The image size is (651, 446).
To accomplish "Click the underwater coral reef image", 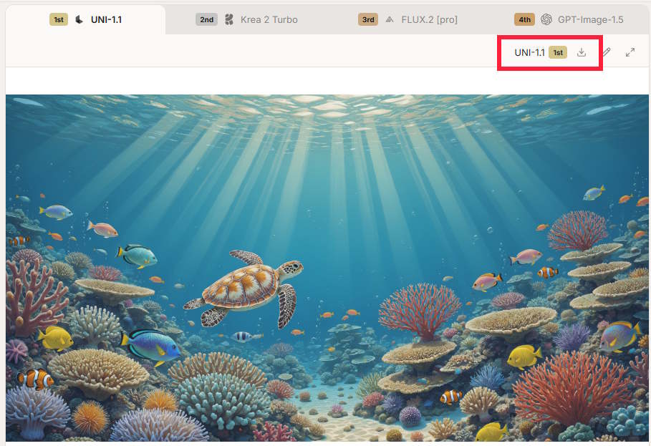I will coord(327,268).
